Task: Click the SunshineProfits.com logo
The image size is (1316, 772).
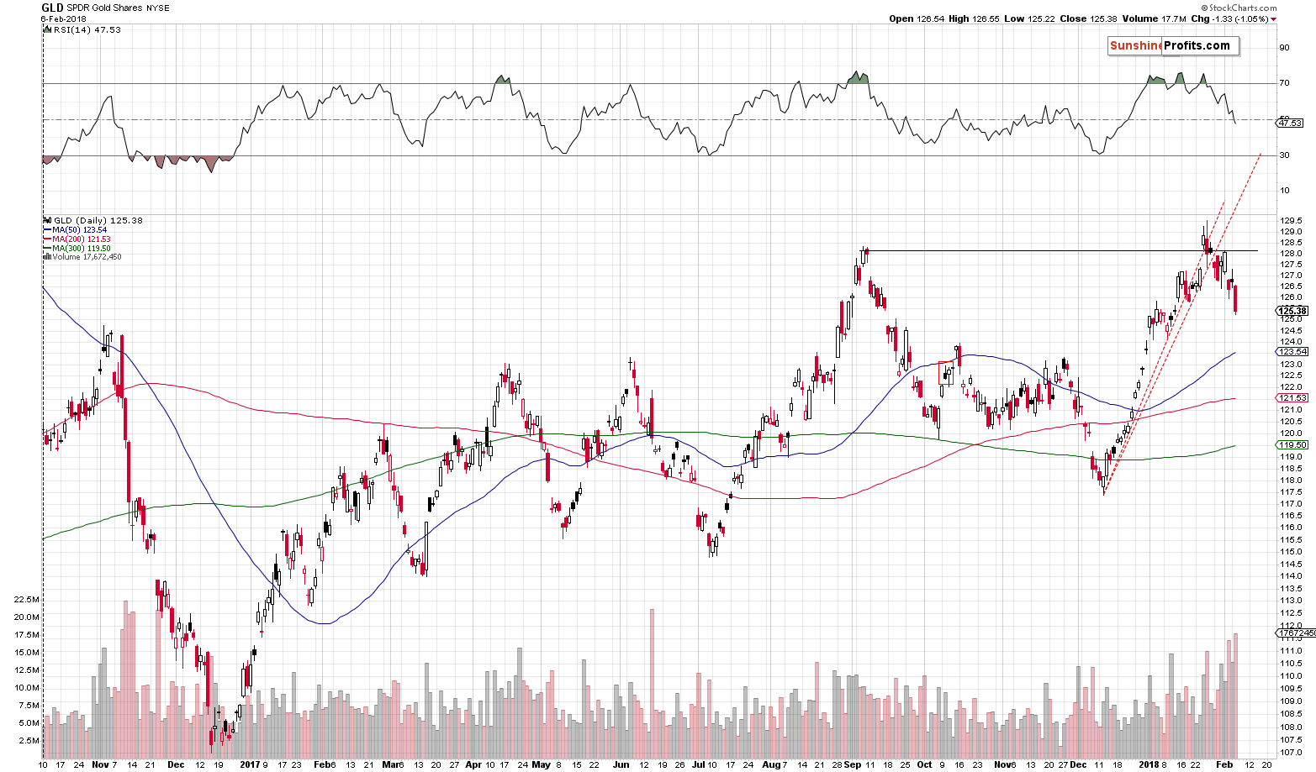Action: tap(1173, 46)
